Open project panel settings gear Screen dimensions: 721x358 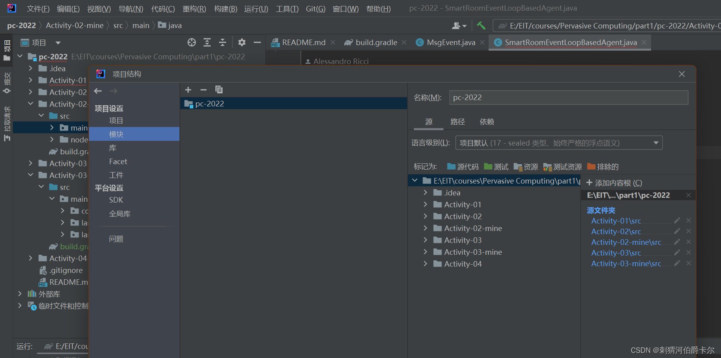tap(242, 42)
